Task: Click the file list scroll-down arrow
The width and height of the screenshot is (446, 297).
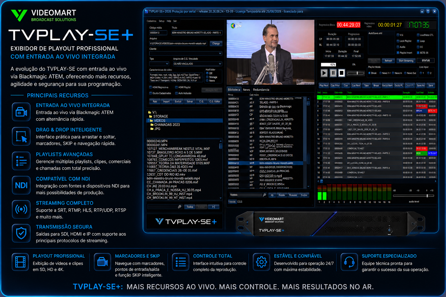Action: click(221, 198)
